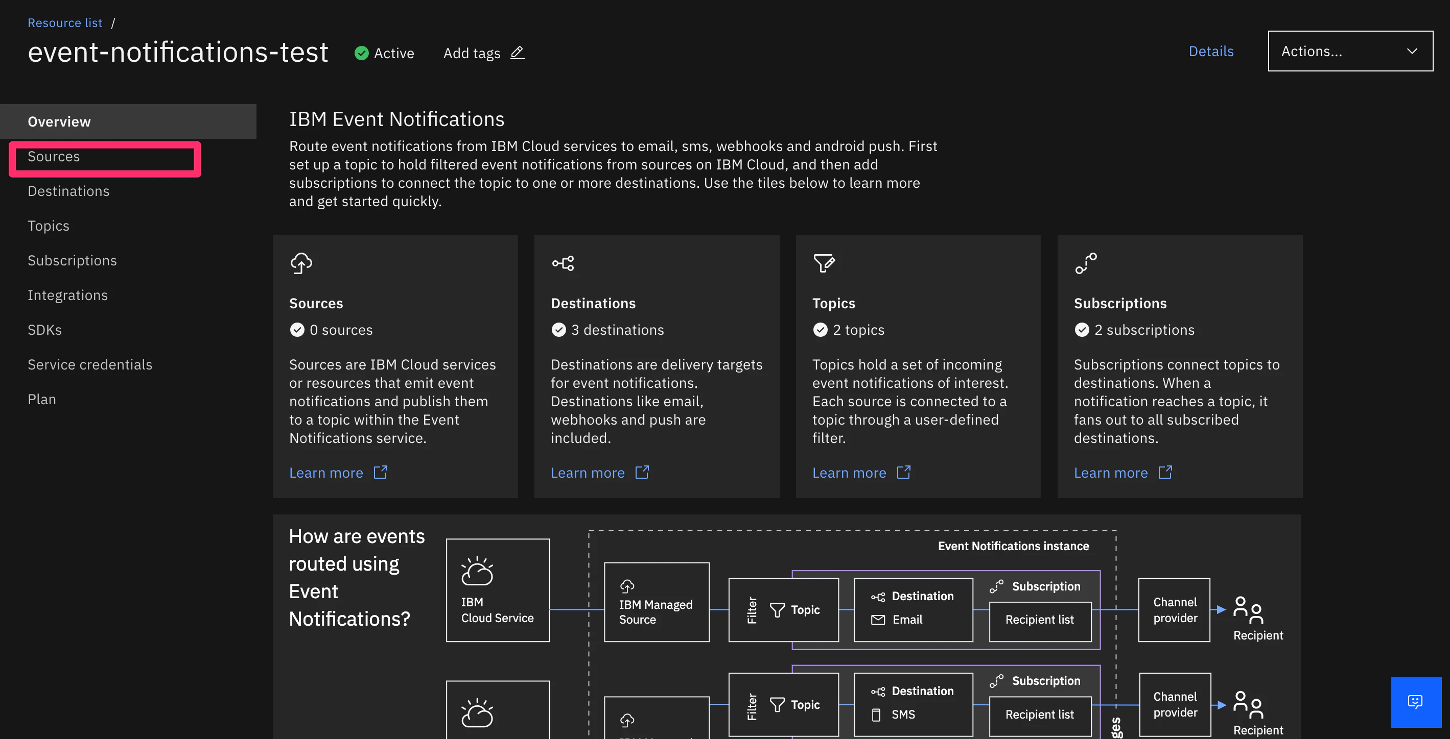The image size is (1450, 739).
Task: Click the Destination icon above Email
Action: point(878,597)
